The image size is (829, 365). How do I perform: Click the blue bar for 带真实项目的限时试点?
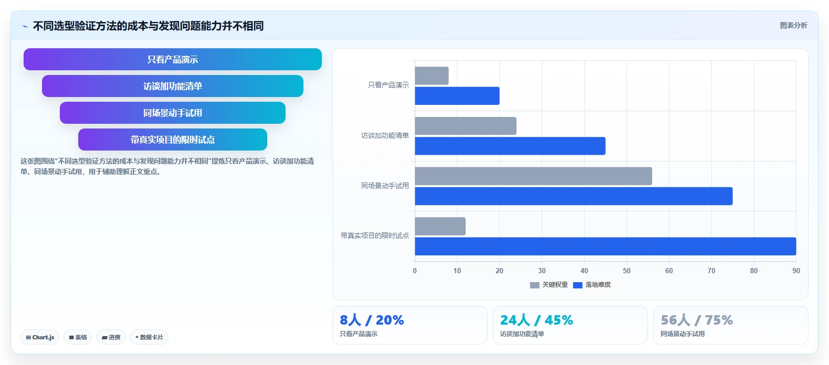pos(605,246)
